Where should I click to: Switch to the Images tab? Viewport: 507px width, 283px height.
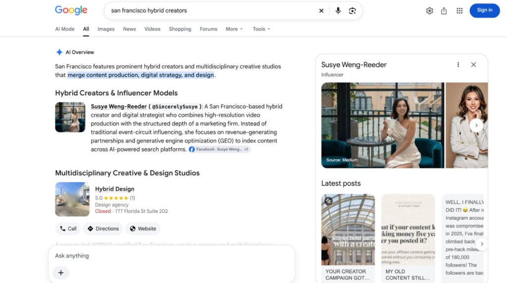point(106,29)
